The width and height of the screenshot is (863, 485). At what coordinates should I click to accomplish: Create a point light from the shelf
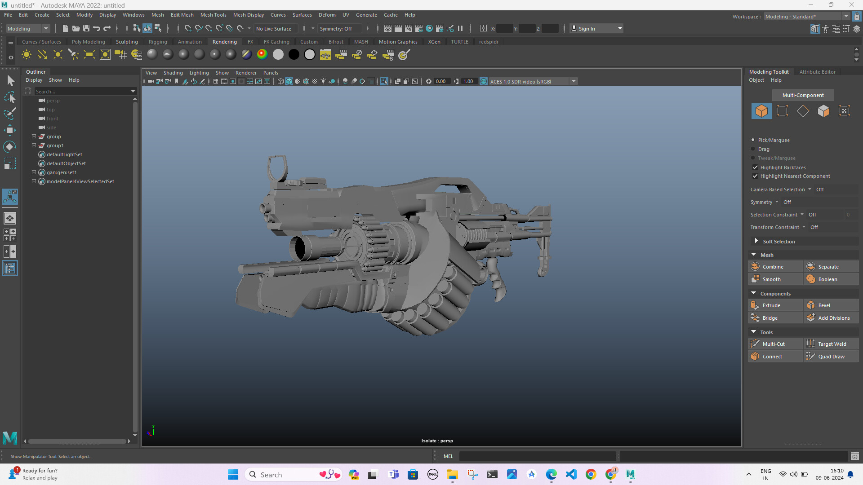click(x=58, y=54)
